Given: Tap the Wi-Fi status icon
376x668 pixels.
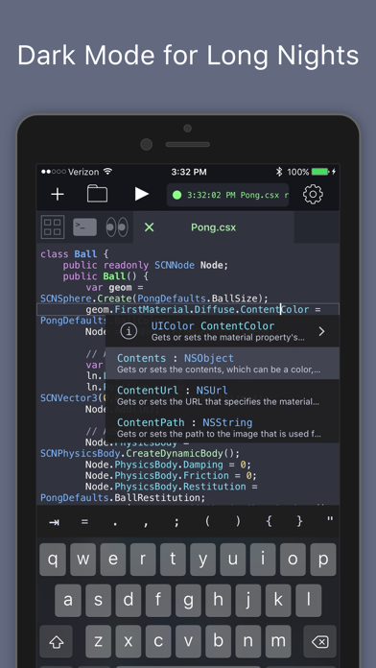Looking at the screenshot, I should click(x=107, y=171).
